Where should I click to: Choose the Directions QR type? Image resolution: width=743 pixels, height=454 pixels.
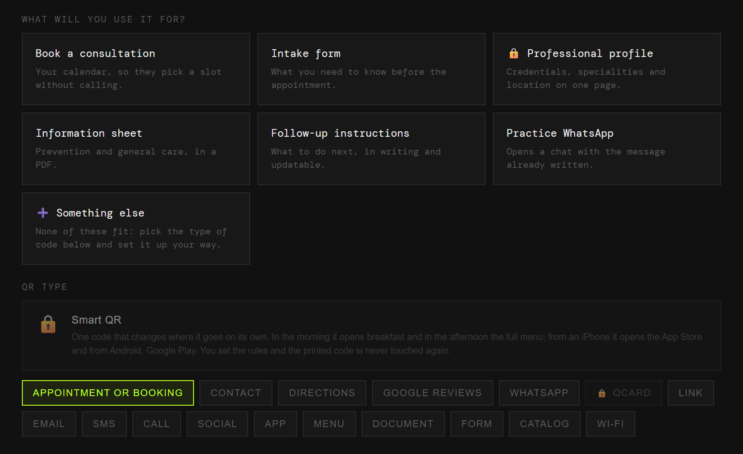tap(322, 393)
